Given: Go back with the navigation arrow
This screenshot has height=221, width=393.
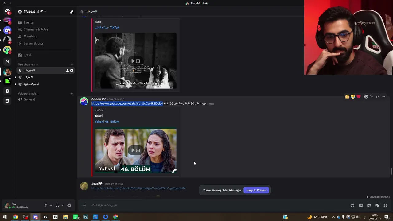Looking at the screenshot, I should pos(5,3).
